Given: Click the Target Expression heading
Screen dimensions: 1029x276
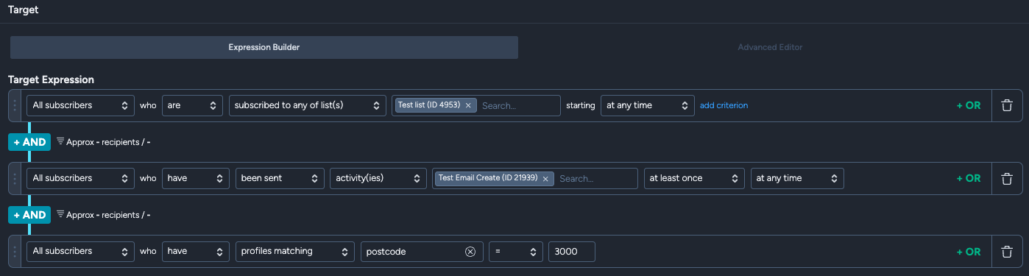Looking at the screenshot, I should click(52, 79).
